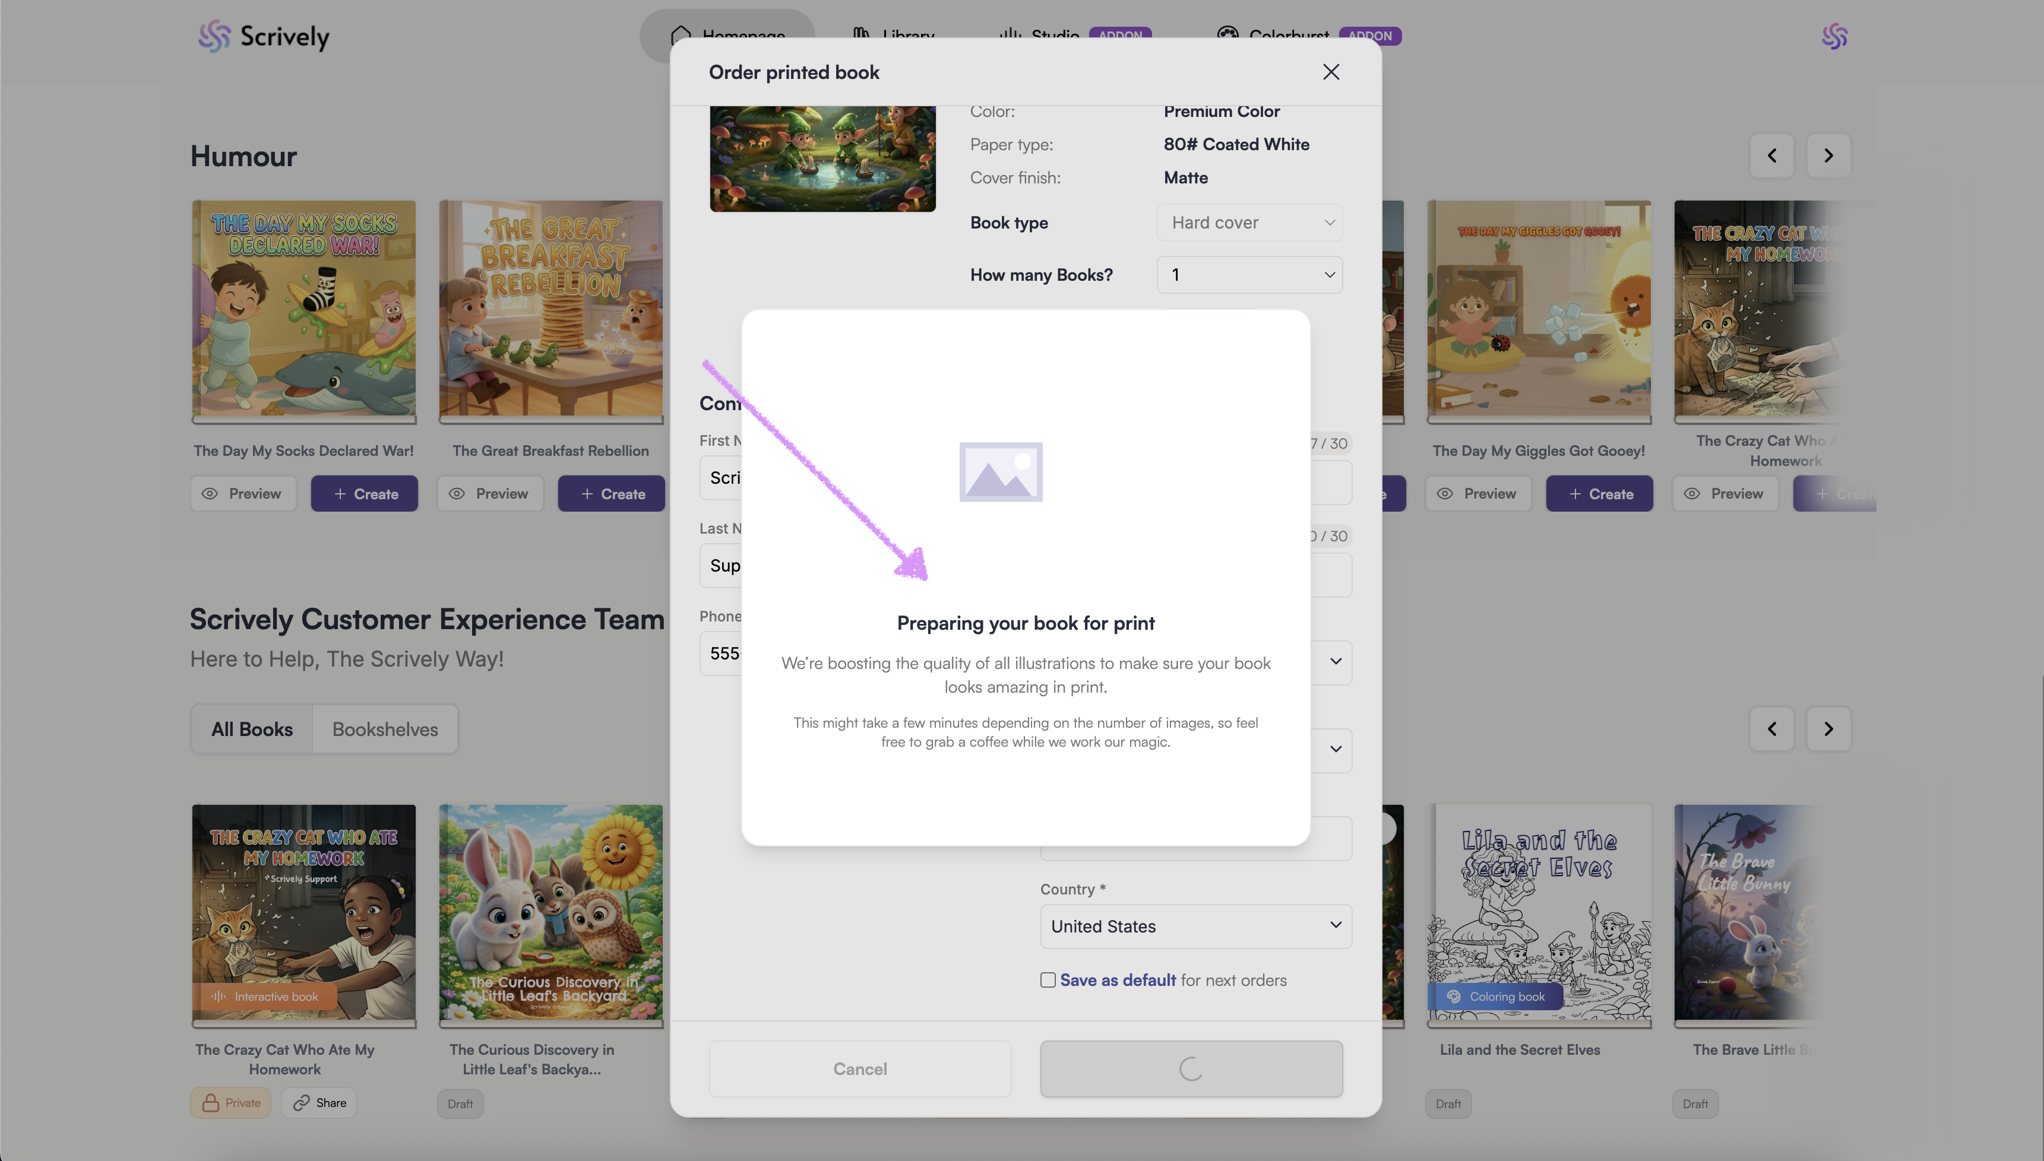Switch to the Bookshelves tab
2044x1161 pixels.
(384, 729)
